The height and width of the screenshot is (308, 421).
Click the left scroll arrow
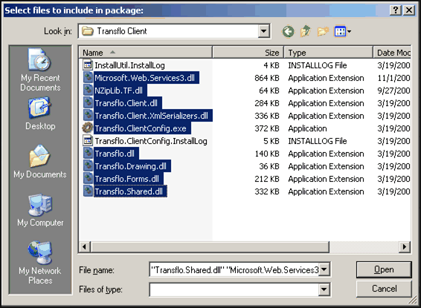point(85,246)
